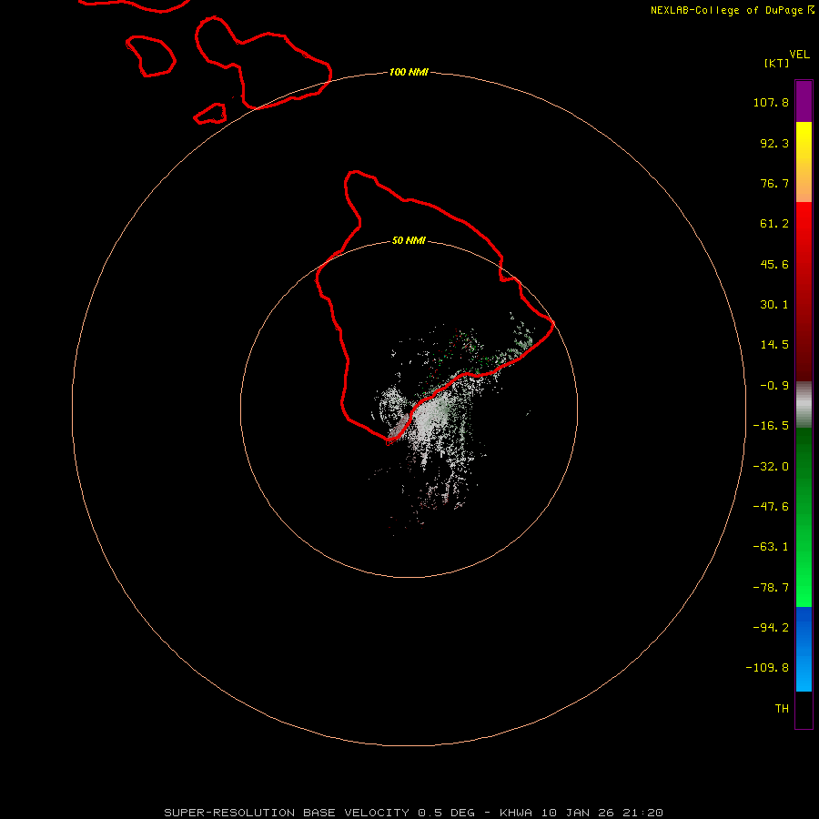Click the 61.2 legend value
The height and width of the screenshot is (819, 819).
(x=774, y=224)
